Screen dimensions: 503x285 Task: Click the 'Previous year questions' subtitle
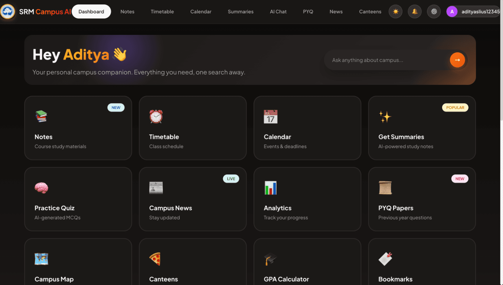click(405, 218)
